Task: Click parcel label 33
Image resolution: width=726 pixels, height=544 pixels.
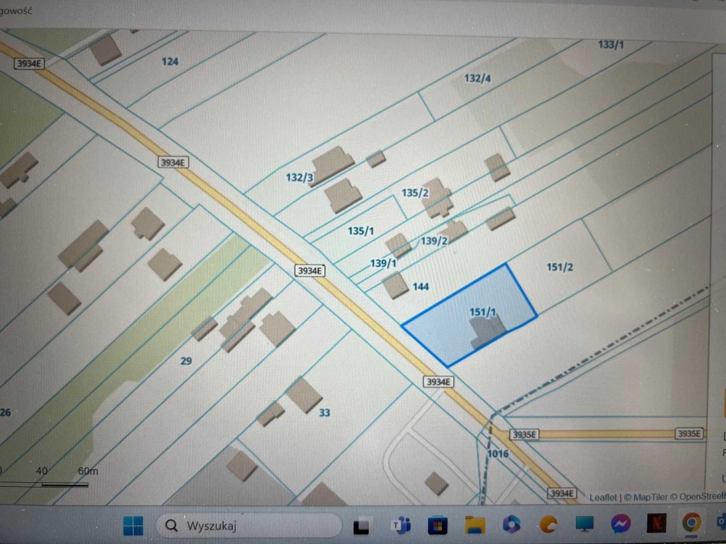Action: click(x=324, y=413)
